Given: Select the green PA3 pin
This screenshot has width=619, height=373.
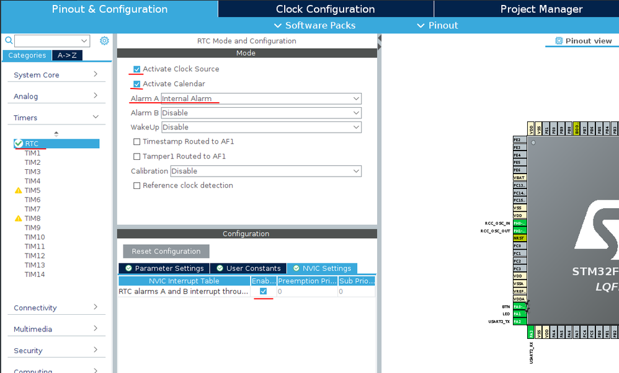Looking at the screenshot, I should (x=531, y=332).
